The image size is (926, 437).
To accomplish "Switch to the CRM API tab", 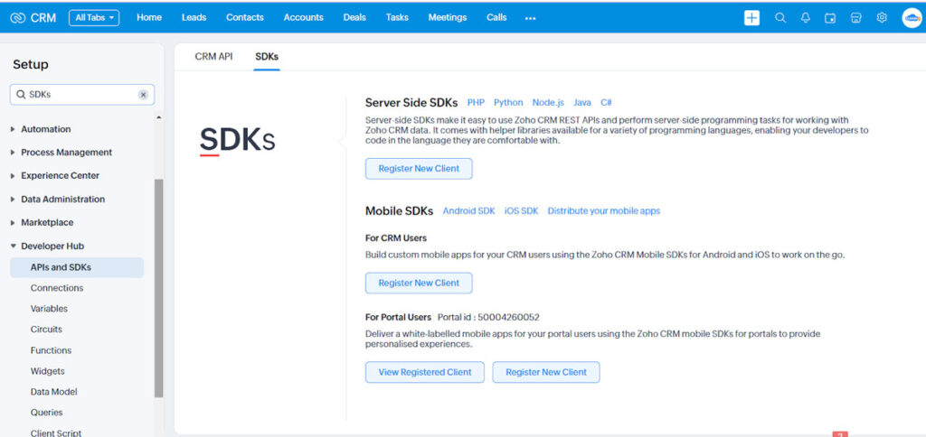I will (213, 57).
